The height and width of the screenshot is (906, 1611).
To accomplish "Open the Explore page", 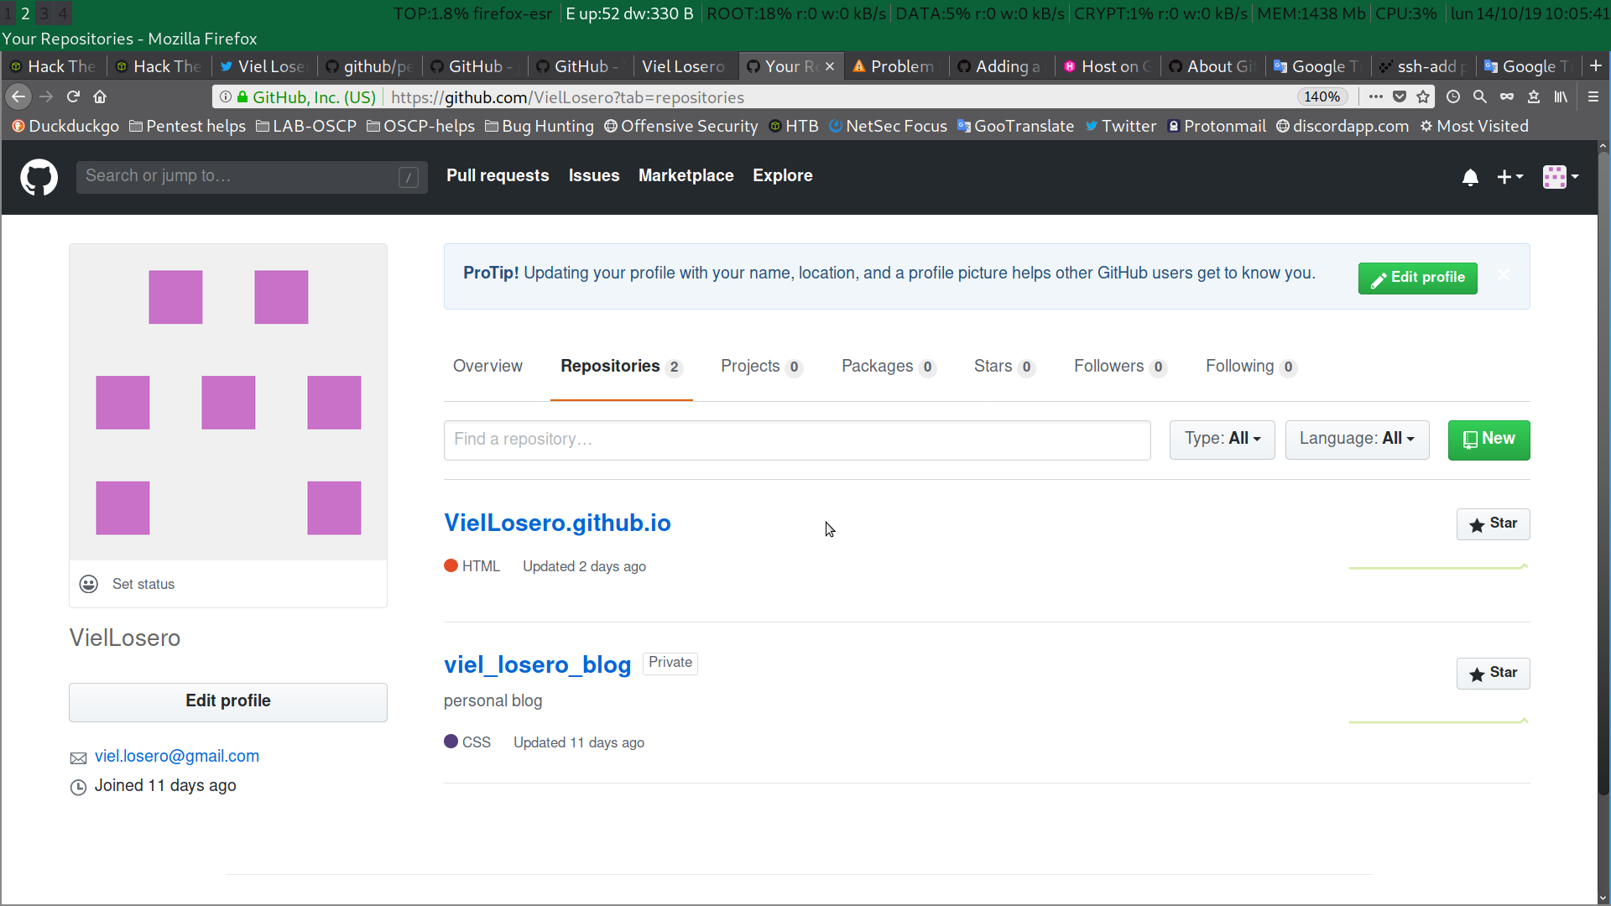I will [x=782, y=176].
